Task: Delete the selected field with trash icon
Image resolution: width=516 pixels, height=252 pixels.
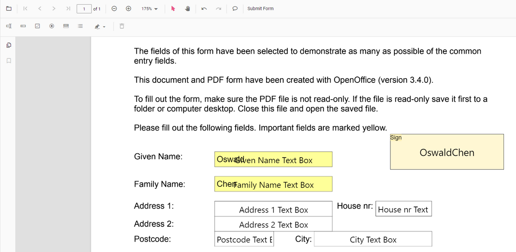Action: pos(122,26)
